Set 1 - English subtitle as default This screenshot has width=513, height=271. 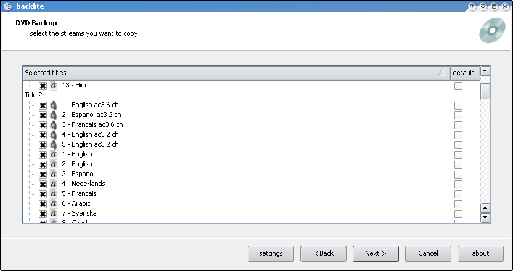458,155
